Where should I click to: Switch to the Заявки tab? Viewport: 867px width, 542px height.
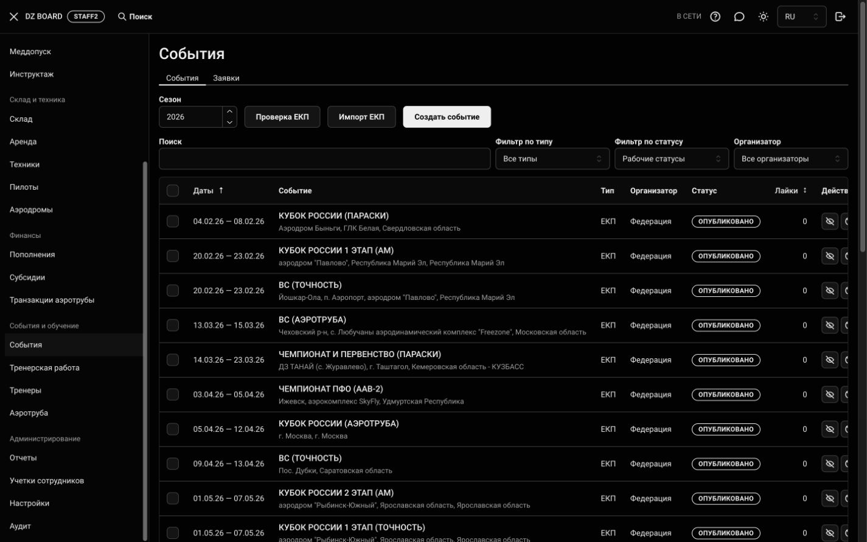[x=226, y=78]
